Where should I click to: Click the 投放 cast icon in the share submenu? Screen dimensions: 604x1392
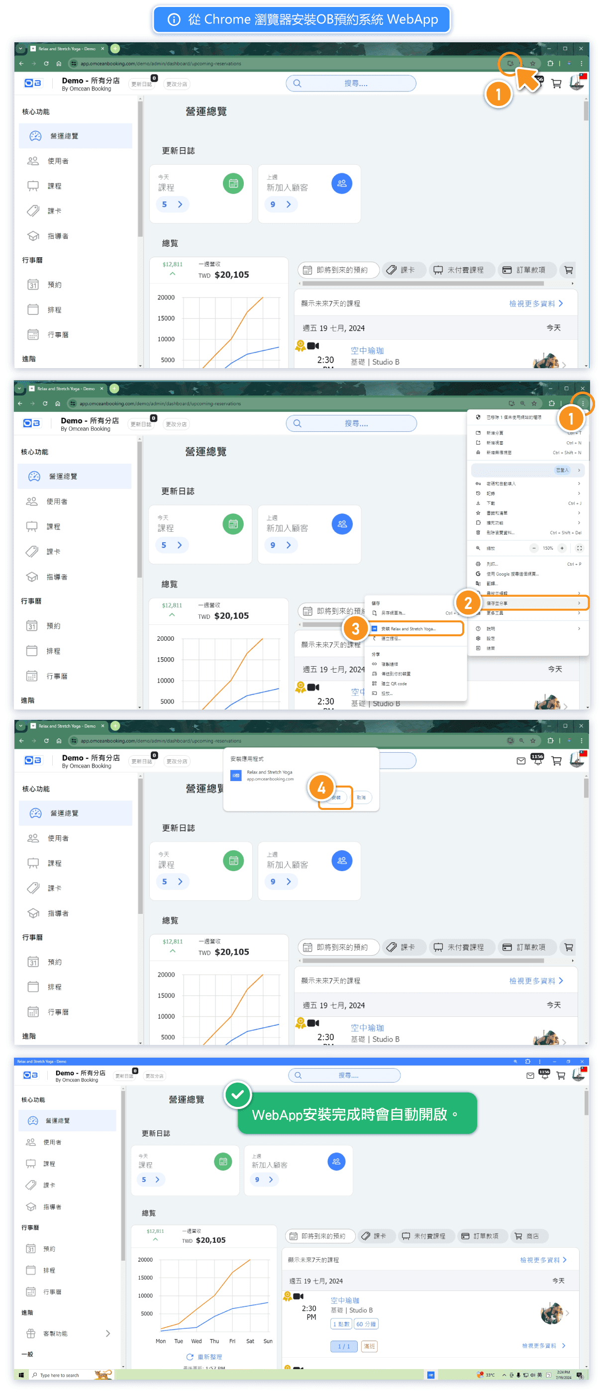pos(375,694)
